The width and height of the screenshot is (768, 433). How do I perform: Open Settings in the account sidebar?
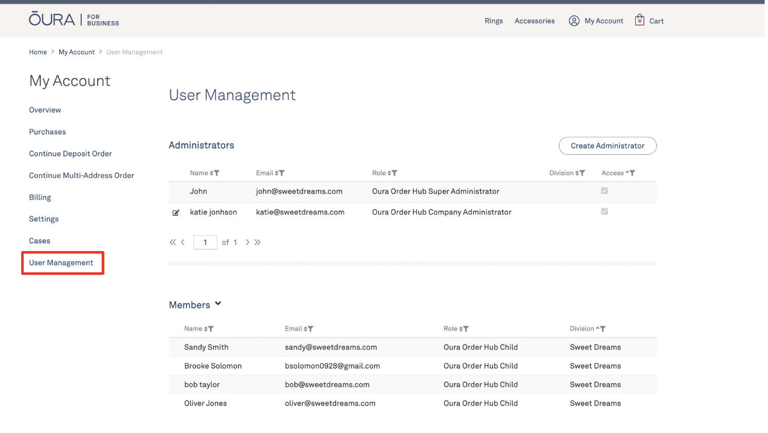[44, 219]
